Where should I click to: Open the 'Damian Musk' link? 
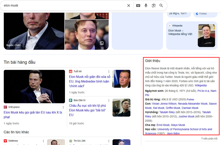click(x=190, y=108)
